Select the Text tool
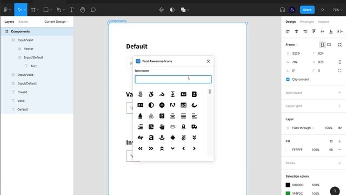Image resolution: width=346 pixels, height=195 pixels. pyautogui.click(x=71, y=10)
